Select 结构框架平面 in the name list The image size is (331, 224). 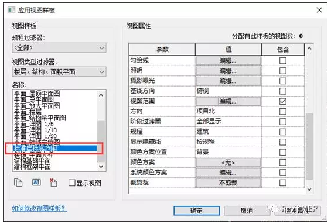pyautogui.click(x=32, y=167)
